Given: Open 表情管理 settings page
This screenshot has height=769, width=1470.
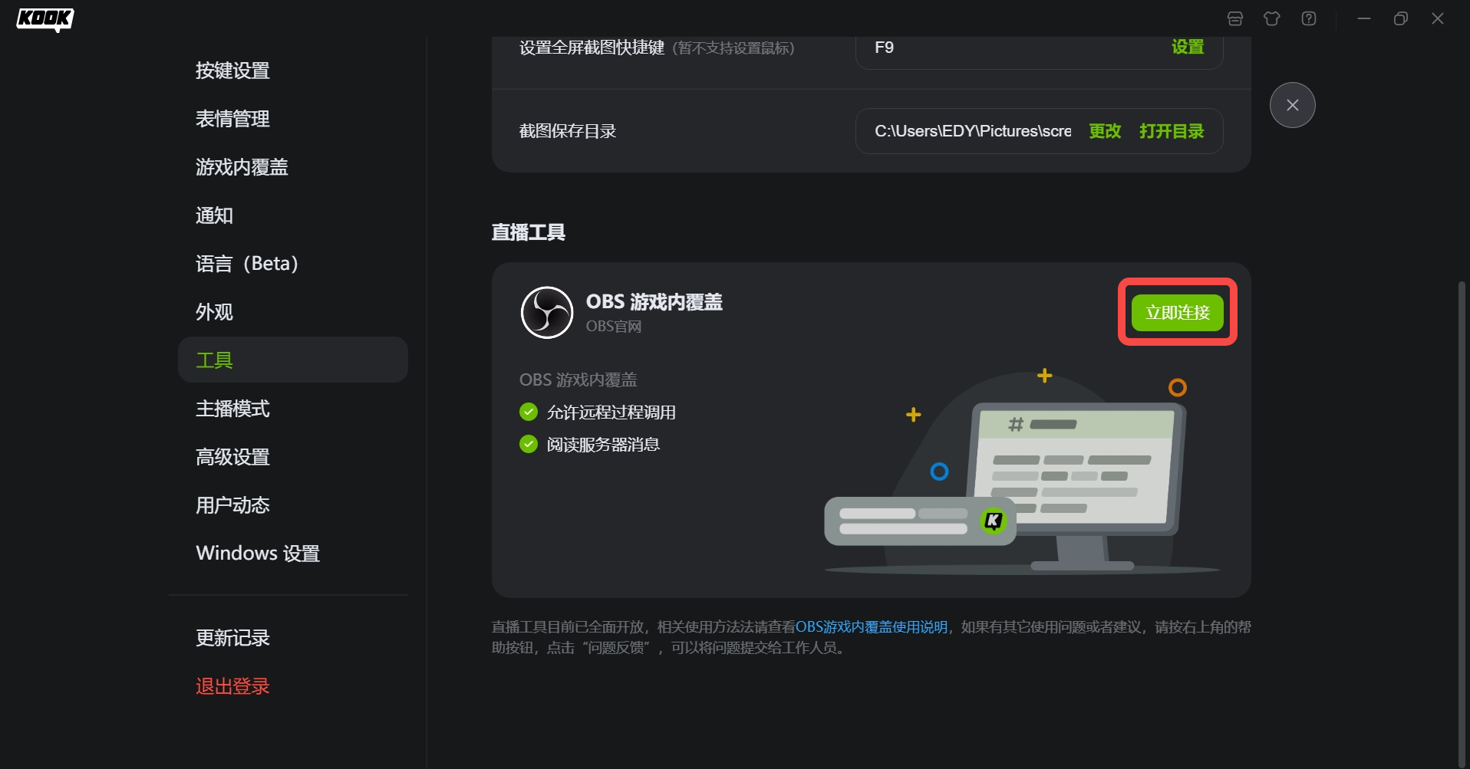Looking at the screenshot, I should (x=293, y=119).
